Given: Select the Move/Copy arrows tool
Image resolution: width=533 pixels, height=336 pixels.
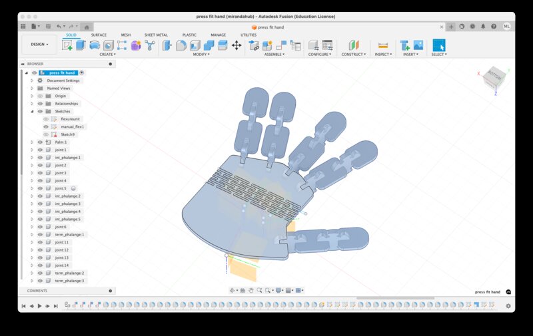Looking at the screenshot, I should tap(236, 45).
